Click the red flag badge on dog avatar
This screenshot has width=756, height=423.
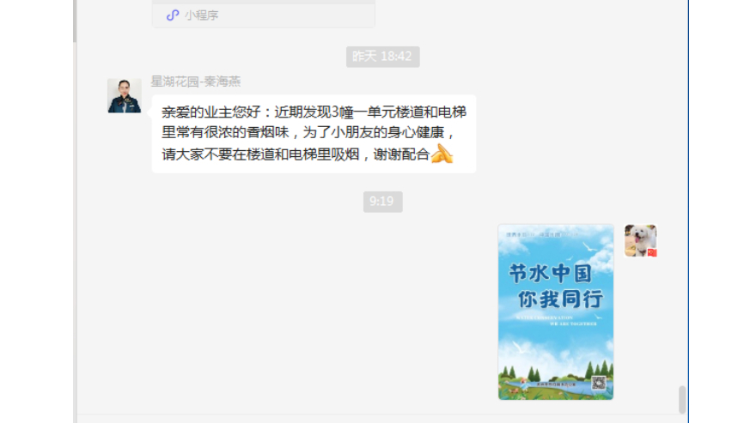point(652,252)
